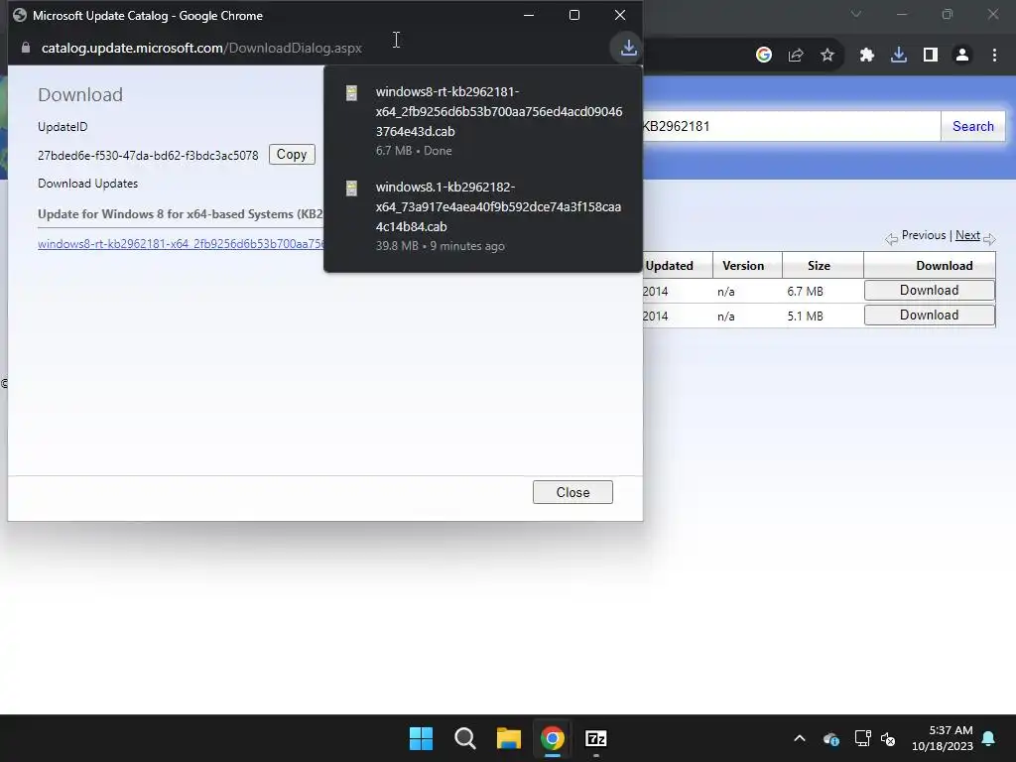This screenshot has width=1016, height=762.
Task: Click the '39.8 MB • 9 minutes ago' status
Action: tap(440, 246)
